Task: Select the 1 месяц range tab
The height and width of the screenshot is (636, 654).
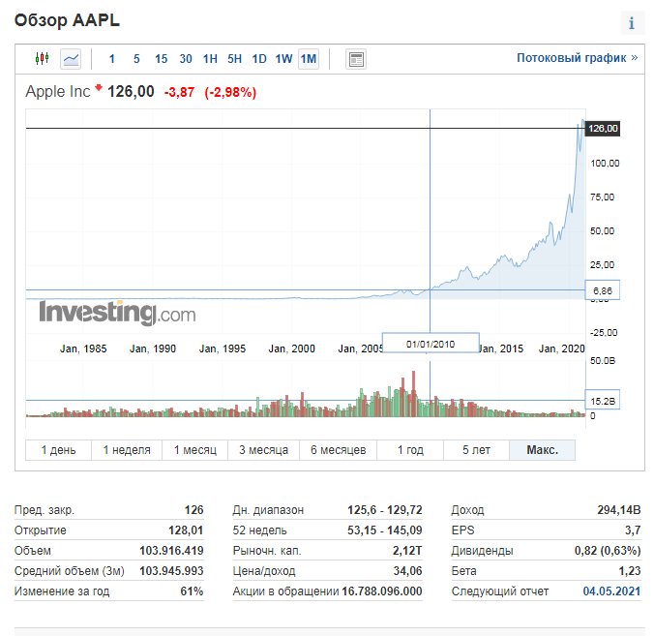Action: pos(194,450)
